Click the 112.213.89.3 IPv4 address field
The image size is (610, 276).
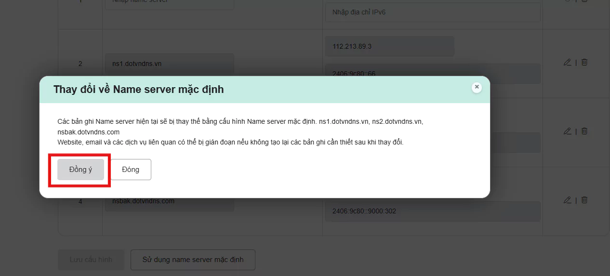pos(389,46)
